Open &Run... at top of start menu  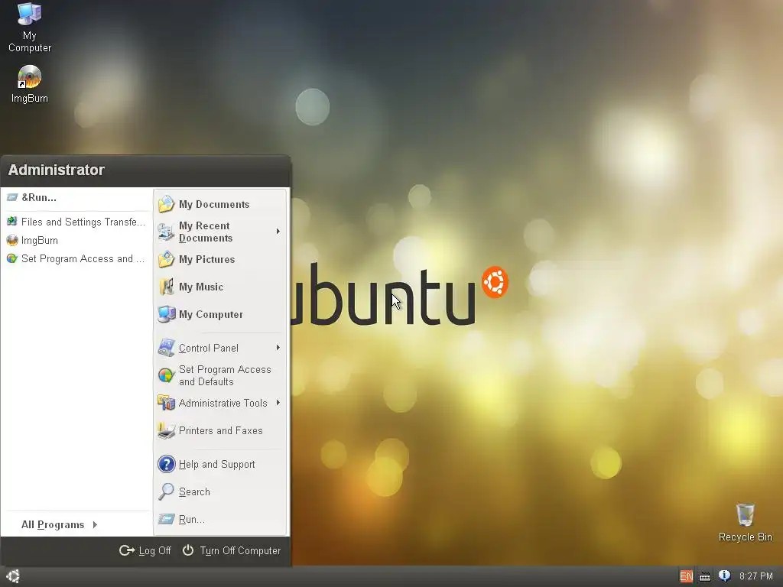click(76, 198)
